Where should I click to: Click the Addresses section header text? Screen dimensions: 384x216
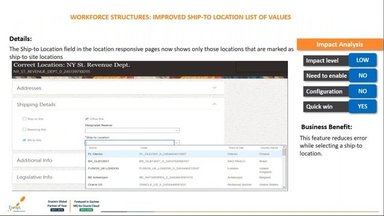tap(29, 88)
